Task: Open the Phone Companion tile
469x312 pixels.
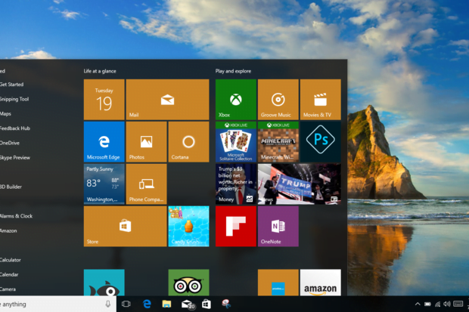Action: tap(146, 184)
